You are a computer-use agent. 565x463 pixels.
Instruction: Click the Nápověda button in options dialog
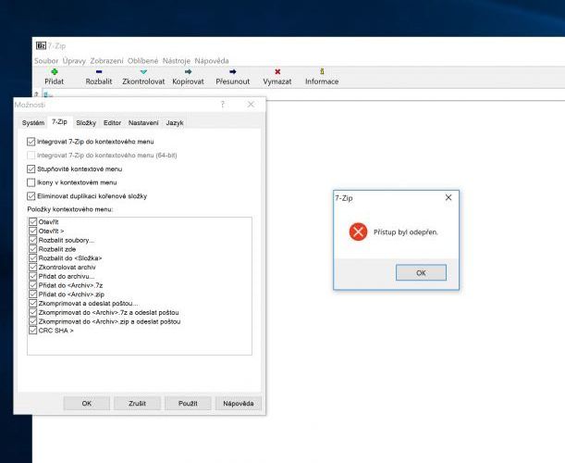(239, 404)
